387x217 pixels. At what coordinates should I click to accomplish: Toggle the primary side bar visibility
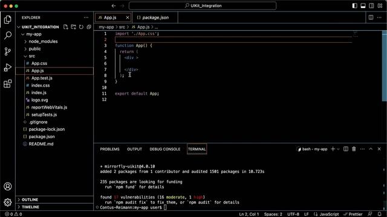[x=355, y=5]
